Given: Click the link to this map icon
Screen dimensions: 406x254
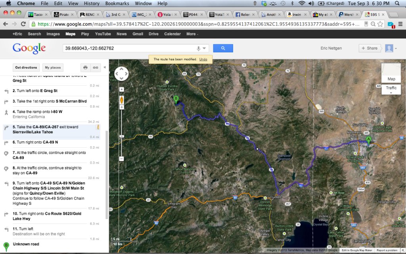Looking at the screenshot, I should click(96, 67).
